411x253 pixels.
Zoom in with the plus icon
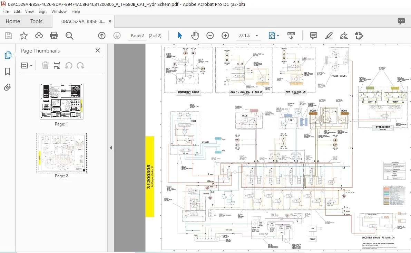coord(225,36)
